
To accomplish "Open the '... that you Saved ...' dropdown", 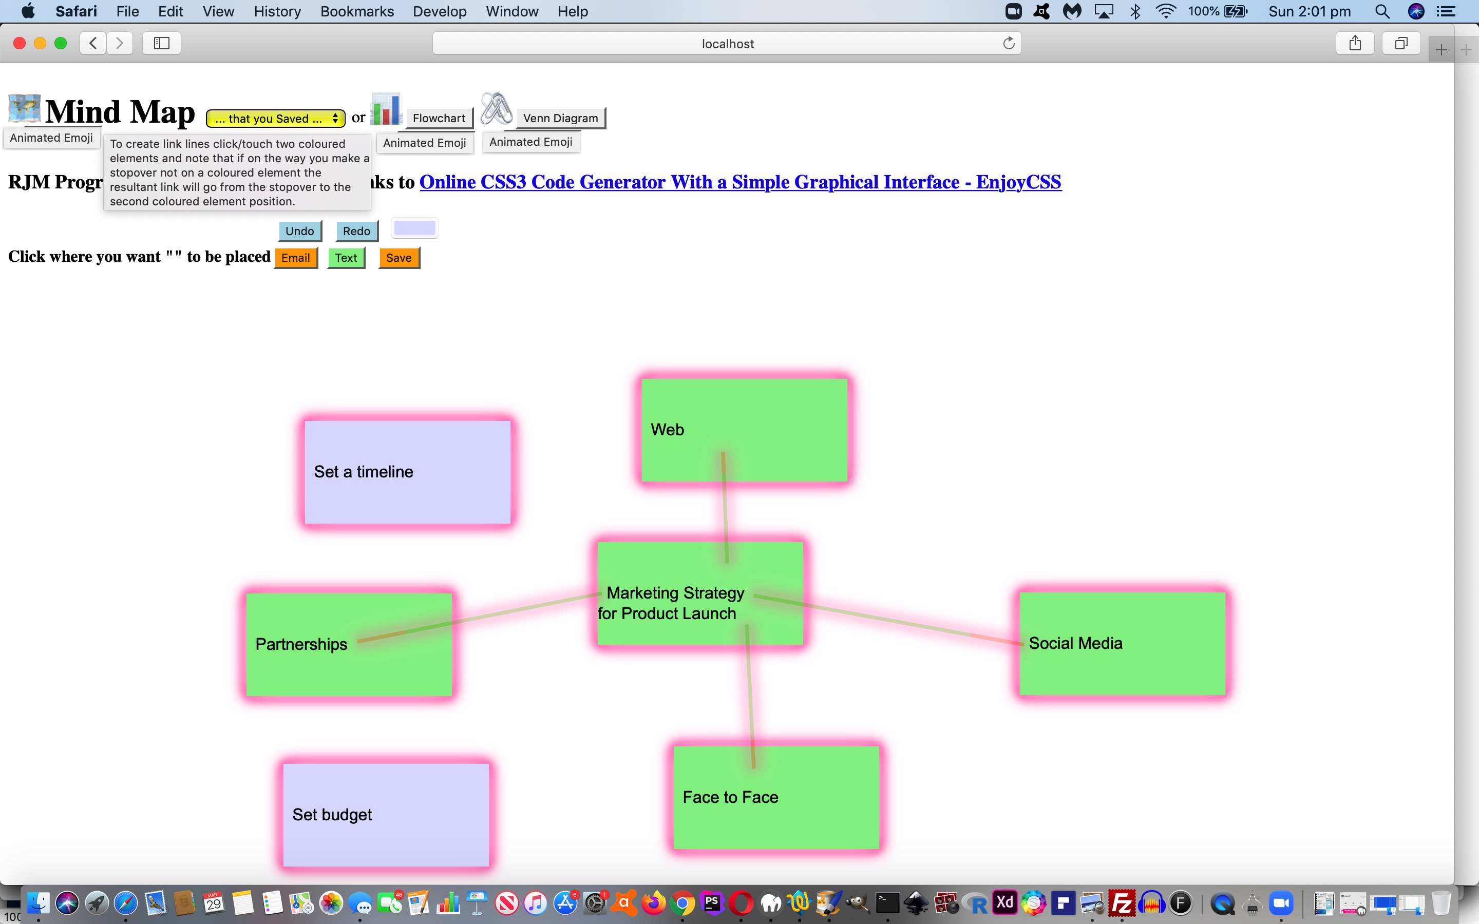I will (276, 119).
